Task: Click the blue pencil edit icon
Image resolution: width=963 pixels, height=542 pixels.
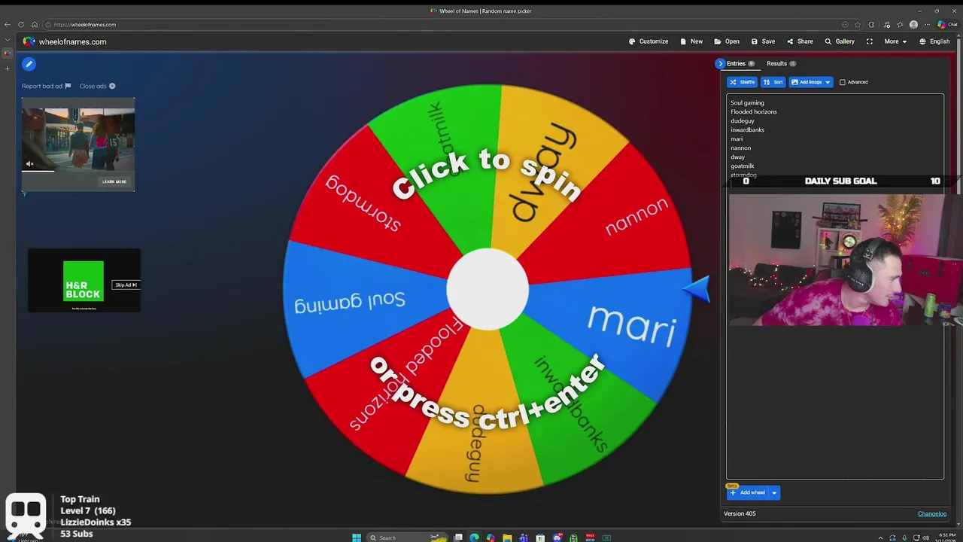Action: tap(29, 64)
